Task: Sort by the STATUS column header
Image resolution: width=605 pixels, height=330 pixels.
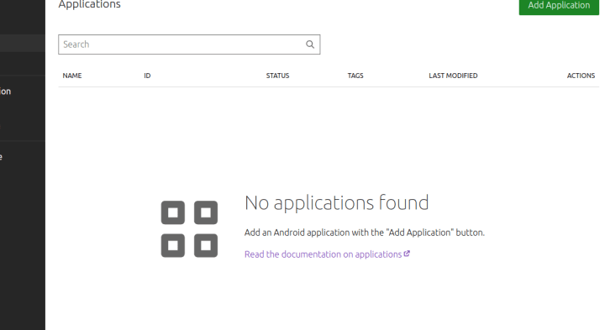Action: [277, 76]
